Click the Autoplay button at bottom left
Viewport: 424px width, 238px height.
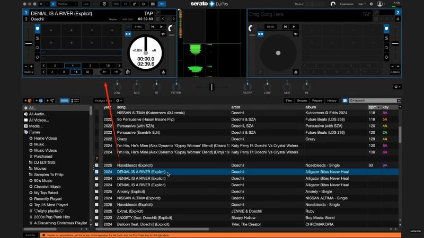click(x=30, y=235)
